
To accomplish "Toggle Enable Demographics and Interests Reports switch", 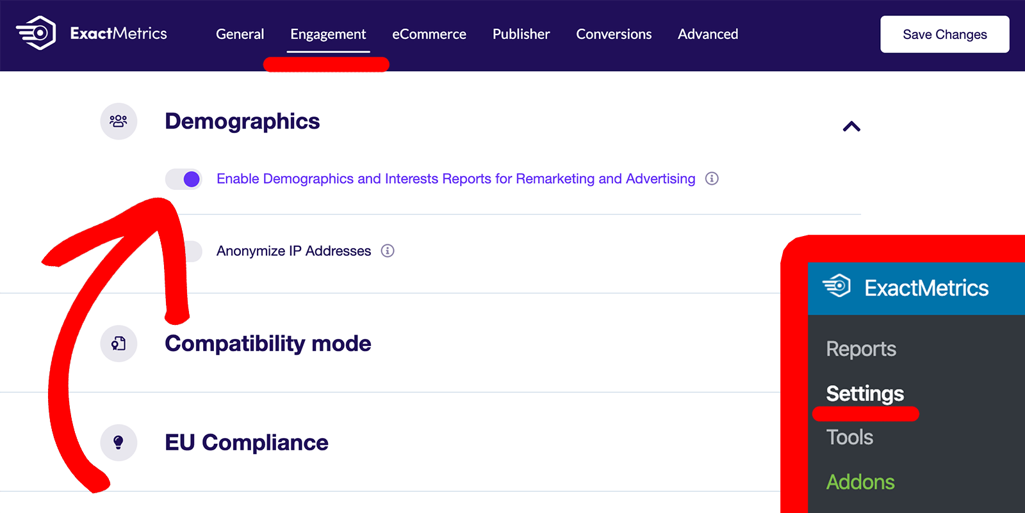I will pos(183,179).
